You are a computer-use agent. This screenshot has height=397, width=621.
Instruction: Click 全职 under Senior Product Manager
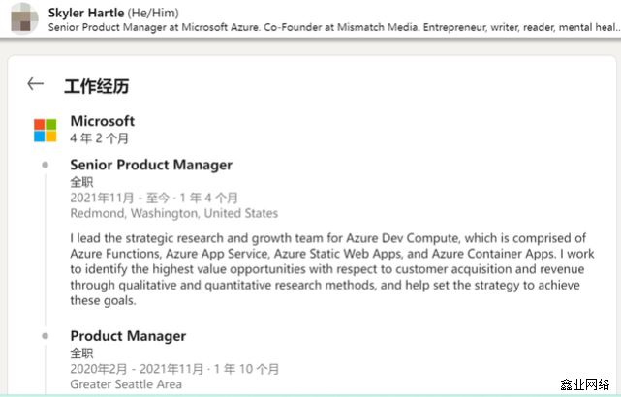point(82,182)
